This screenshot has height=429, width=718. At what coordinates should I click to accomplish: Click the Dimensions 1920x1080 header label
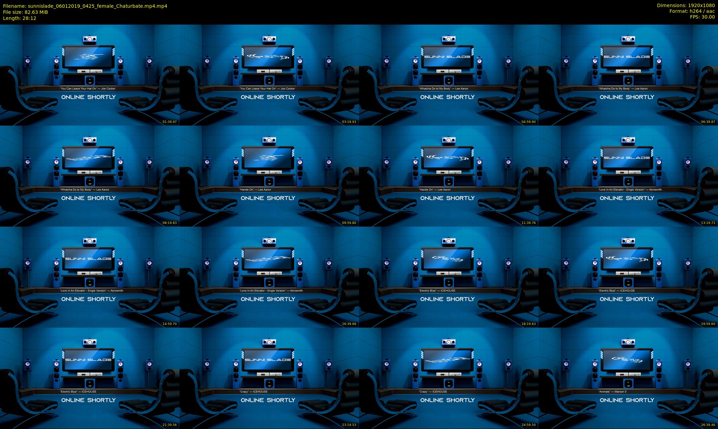tap(686, 5)
